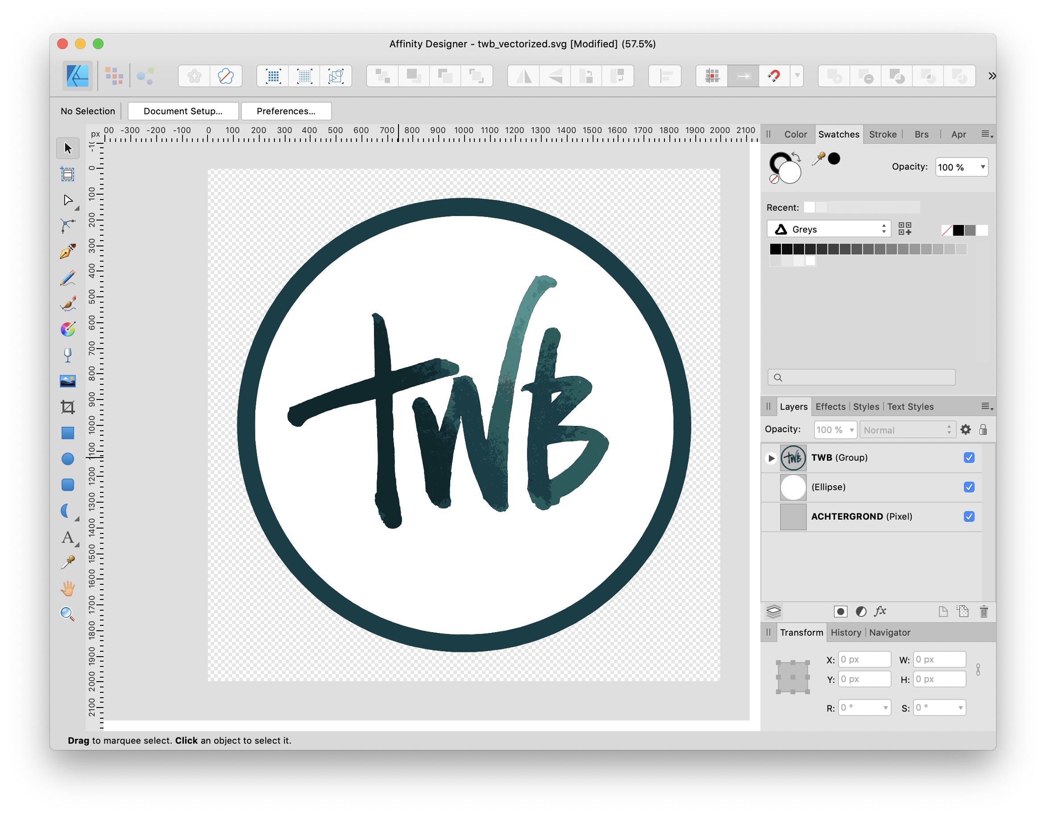This screenshot has width=1046, height=816.
Task: Select the Rectangle tool
Action: pyautogui.click(x=67, y=433)
